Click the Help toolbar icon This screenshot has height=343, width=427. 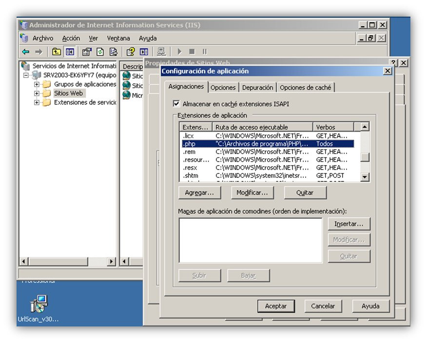[131, 52]
